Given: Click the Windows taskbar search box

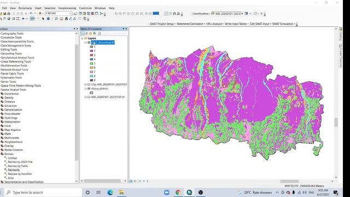Looking at the screenshot, I should pyautogui.click(x=44, y=192).
